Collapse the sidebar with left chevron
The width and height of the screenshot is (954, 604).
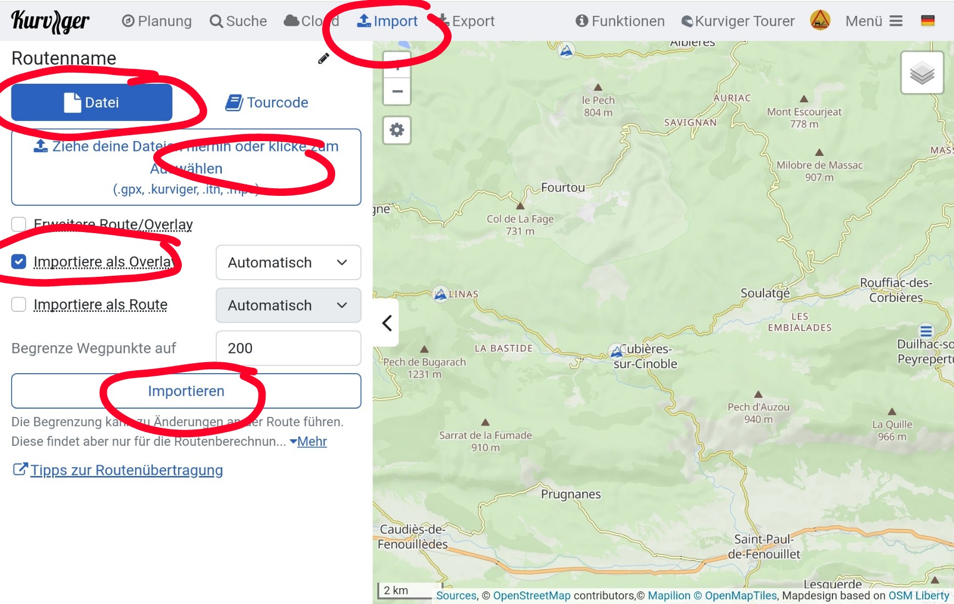pyautogui.click(x=387, y=323)
